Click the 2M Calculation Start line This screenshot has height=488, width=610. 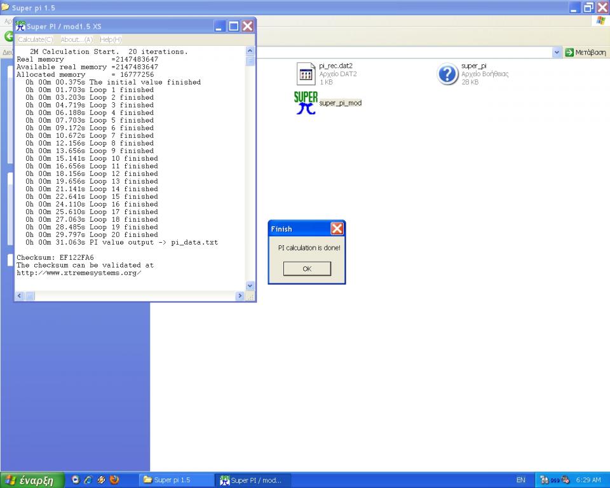[109, 51]
